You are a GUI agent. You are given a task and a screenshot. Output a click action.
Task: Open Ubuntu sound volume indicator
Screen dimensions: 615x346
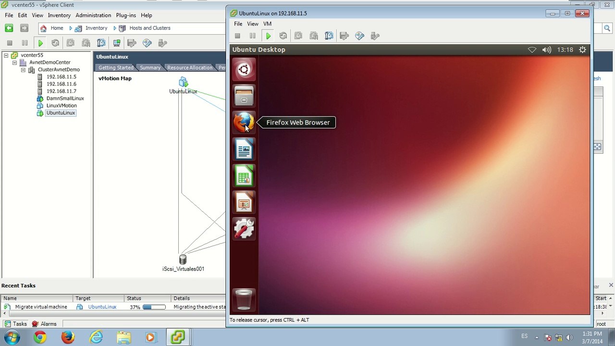tap(547, 49)
